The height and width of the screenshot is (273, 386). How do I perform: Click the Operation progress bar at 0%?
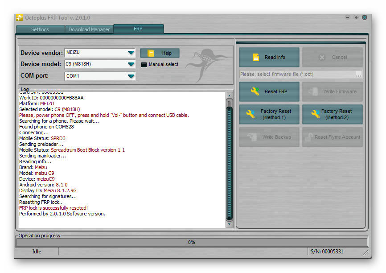[192, 242]
